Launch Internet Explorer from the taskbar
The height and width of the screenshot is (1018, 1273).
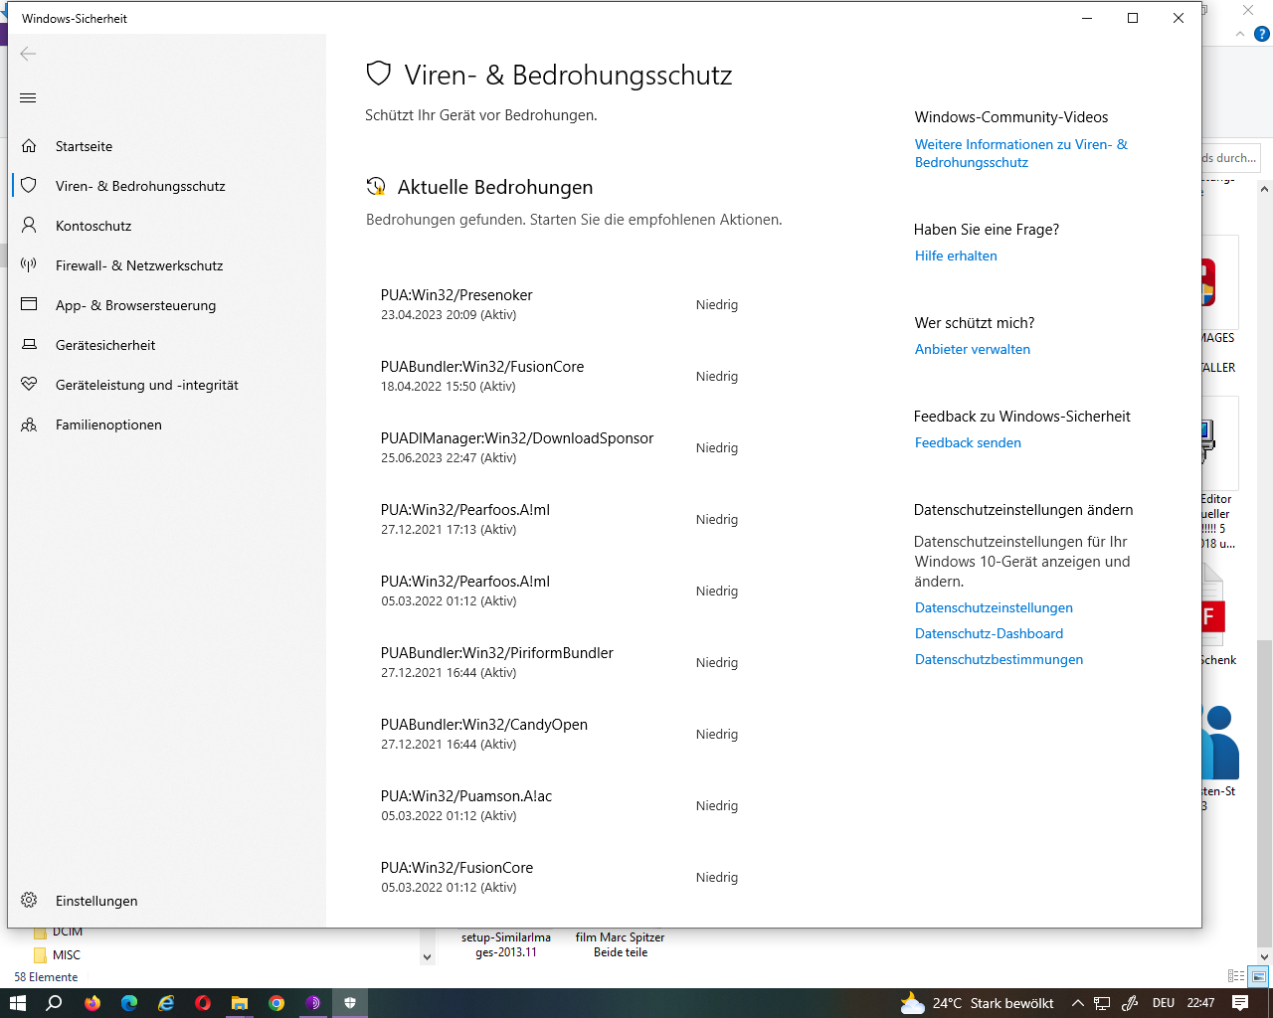coord(166,1003)
